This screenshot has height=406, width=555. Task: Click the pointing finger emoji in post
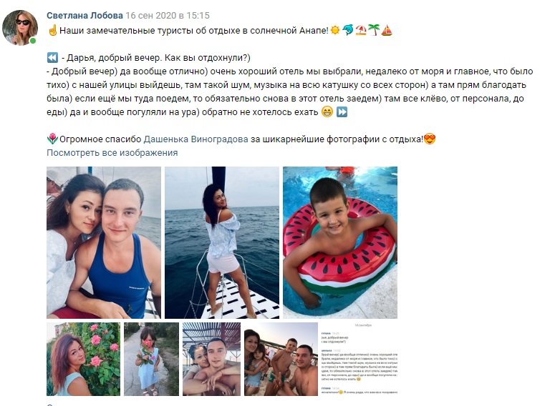coord(52,31)
